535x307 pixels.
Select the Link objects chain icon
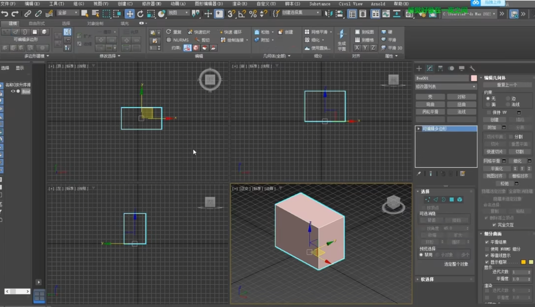28,14
